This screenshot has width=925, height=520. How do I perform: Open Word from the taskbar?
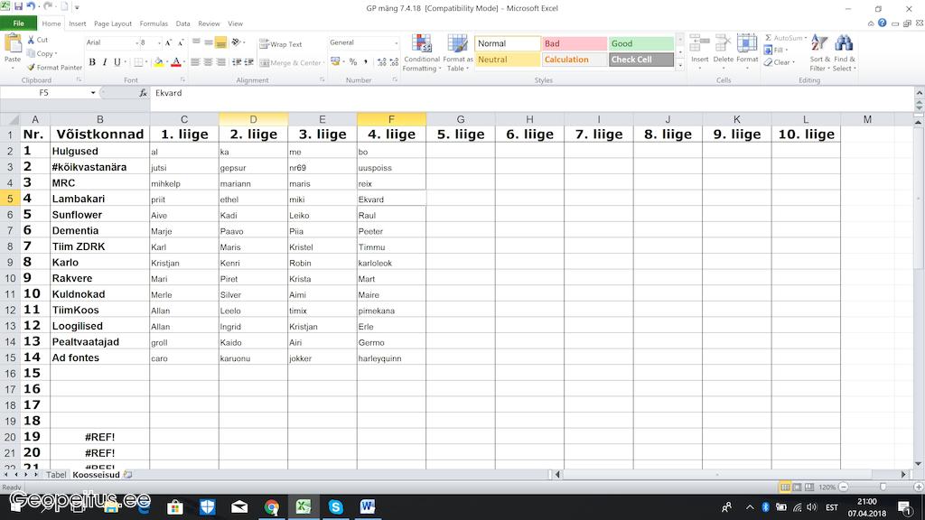[x=368, y=506]
